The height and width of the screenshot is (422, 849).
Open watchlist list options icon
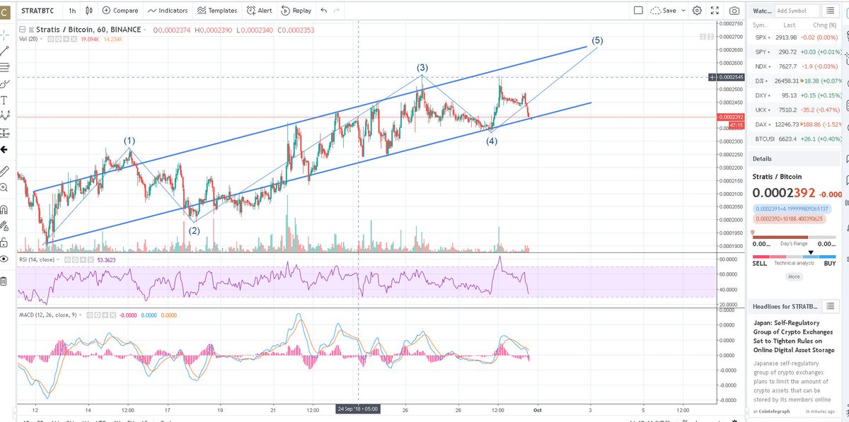[831, 11]
